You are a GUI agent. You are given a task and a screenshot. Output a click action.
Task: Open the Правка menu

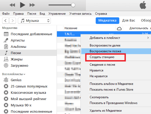point(18,14)
